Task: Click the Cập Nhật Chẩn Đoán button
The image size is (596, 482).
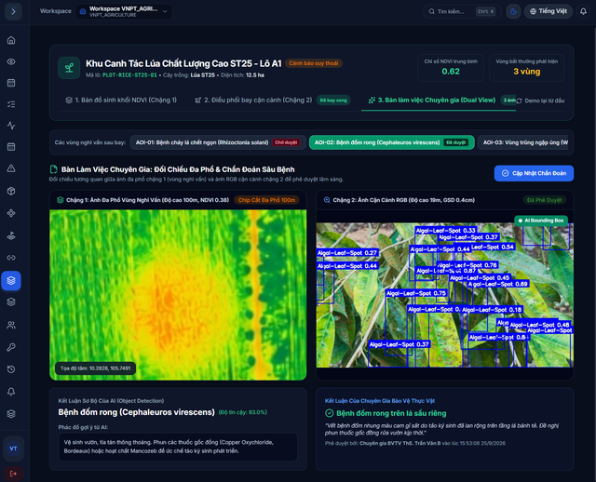Action: [534, 173]
